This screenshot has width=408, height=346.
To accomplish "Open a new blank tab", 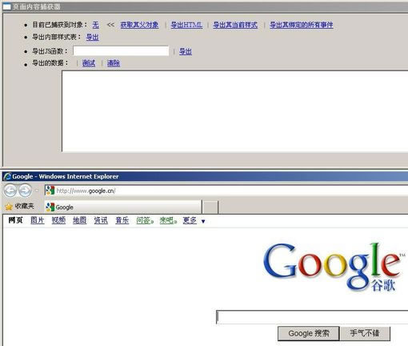I will (x=210, y=207).
